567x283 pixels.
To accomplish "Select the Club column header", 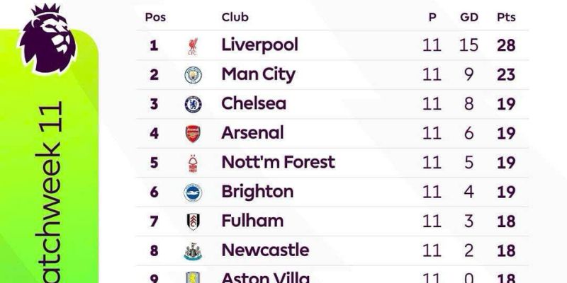I will (x=235, y=17).
